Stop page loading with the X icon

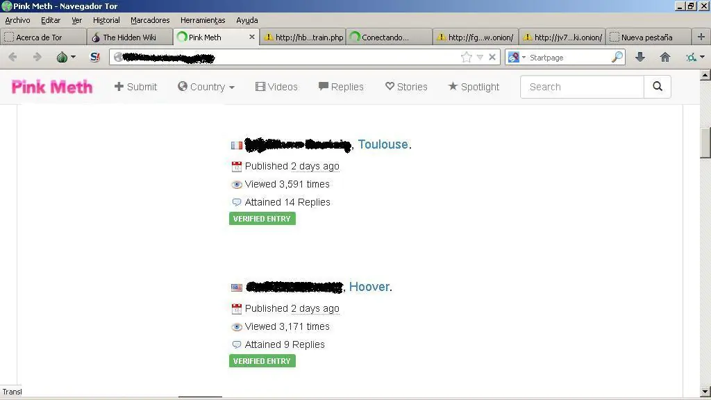(492, 57)
